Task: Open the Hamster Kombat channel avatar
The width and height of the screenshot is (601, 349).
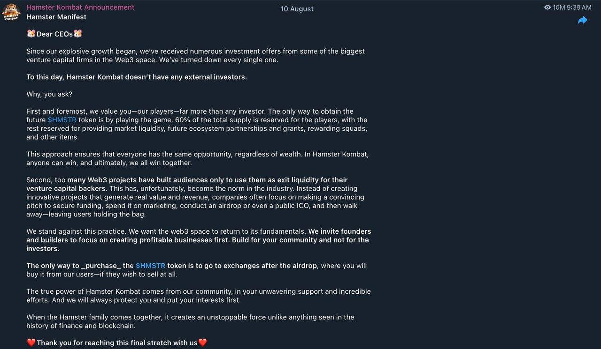Action: tap(11, 12)
